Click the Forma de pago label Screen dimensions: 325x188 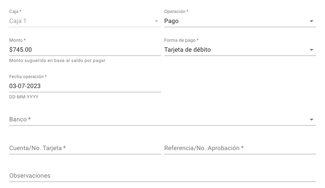[x=181, y=40]
